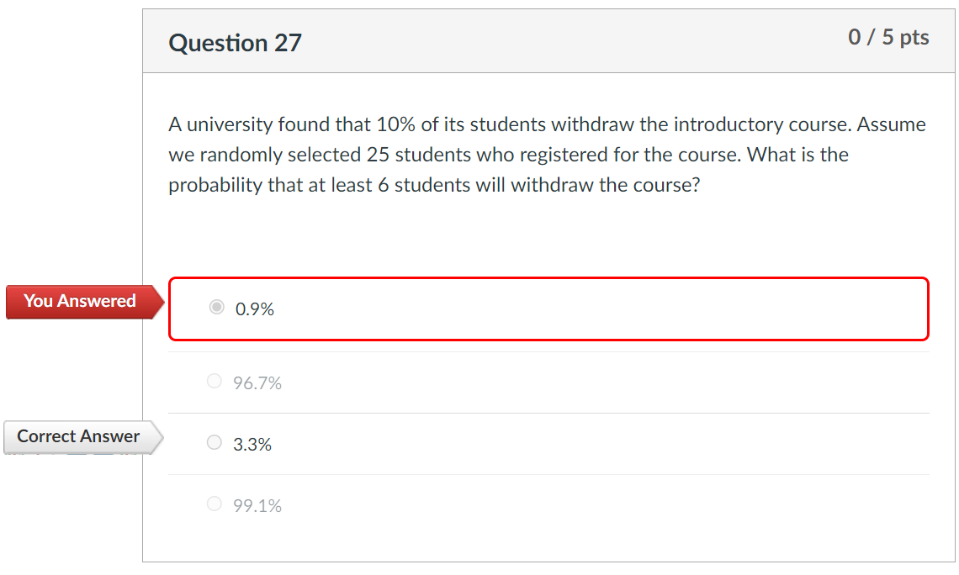Select the 99.1% radio button

[214, 503]
